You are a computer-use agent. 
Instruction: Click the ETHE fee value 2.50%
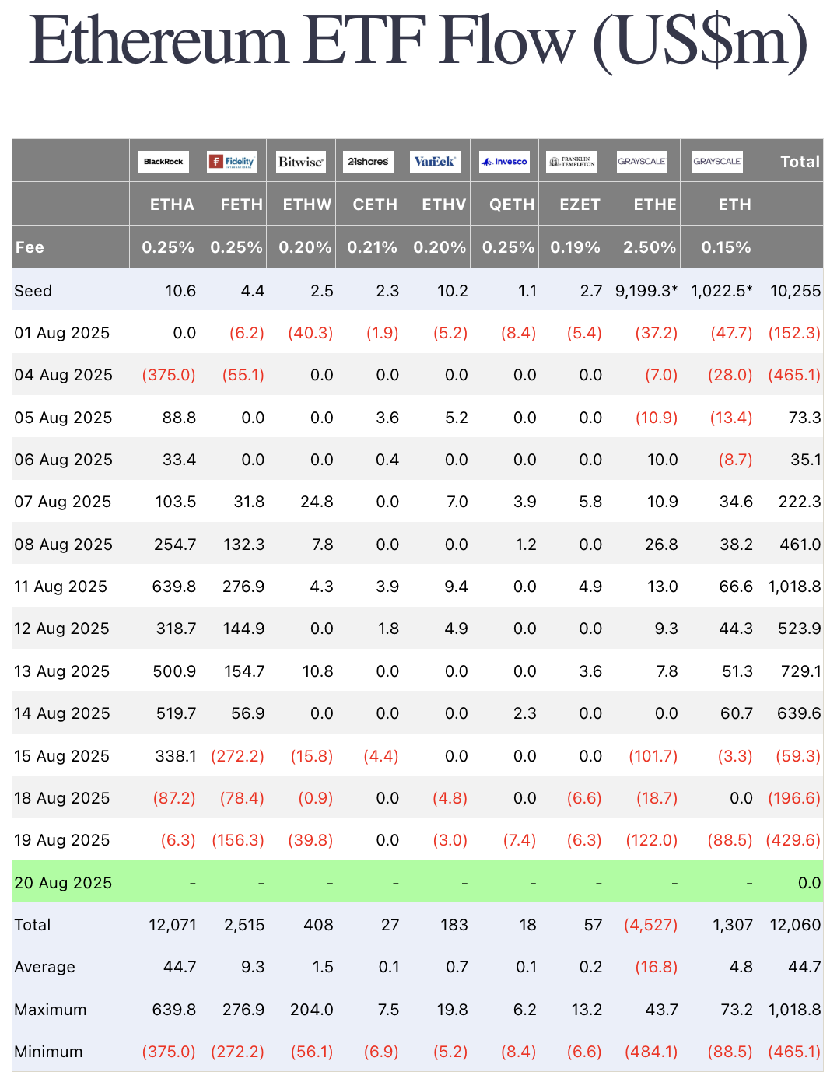[650, 247]
